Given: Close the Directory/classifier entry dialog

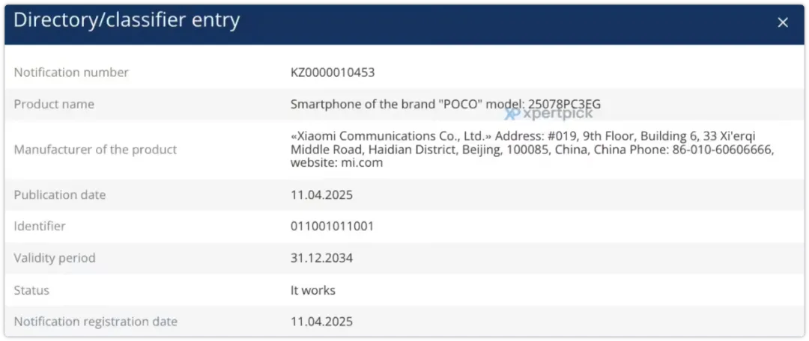Looking at the screenshot, I should click(x=783, y=22).
